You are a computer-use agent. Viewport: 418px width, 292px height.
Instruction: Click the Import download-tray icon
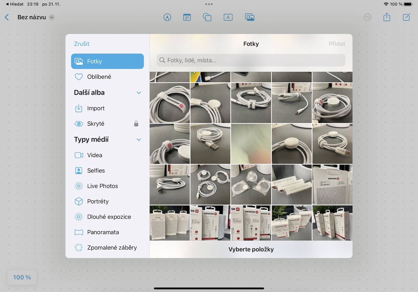tap(79, 108)
